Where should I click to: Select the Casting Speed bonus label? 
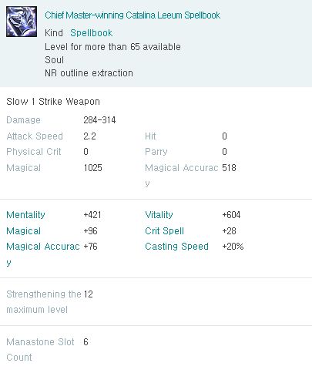pyautogui.click(x=176, y=247)
